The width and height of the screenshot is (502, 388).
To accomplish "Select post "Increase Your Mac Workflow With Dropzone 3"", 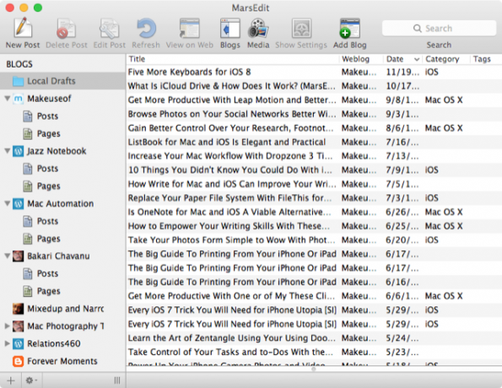I will pyautogui.click(x=314, y=156).
